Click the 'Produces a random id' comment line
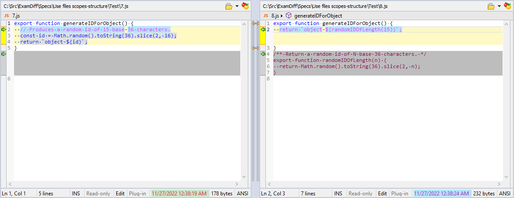The image size is (514, 198). point(95,29)
